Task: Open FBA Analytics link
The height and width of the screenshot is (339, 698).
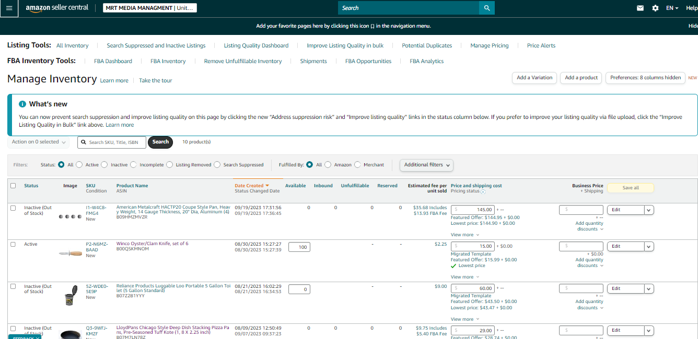Action: [427, 61]
